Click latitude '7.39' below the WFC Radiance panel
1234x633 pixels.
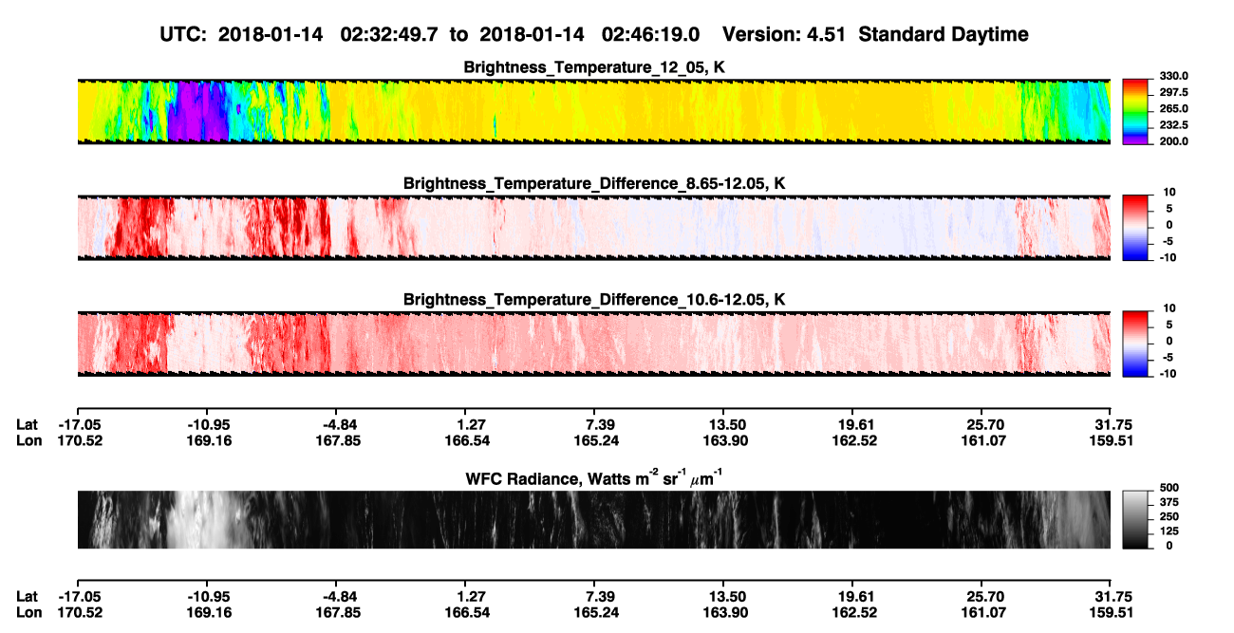599,596
